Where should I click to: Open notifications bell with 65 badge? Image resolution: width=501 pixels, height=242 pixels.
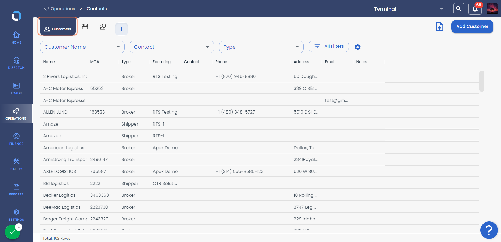point(475,9)
